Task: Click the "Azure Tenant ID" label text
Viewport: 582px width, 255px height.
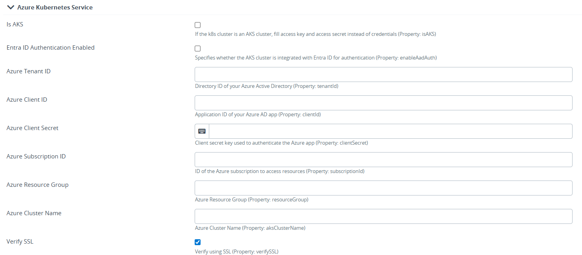Action: click(x=28, y=71)
